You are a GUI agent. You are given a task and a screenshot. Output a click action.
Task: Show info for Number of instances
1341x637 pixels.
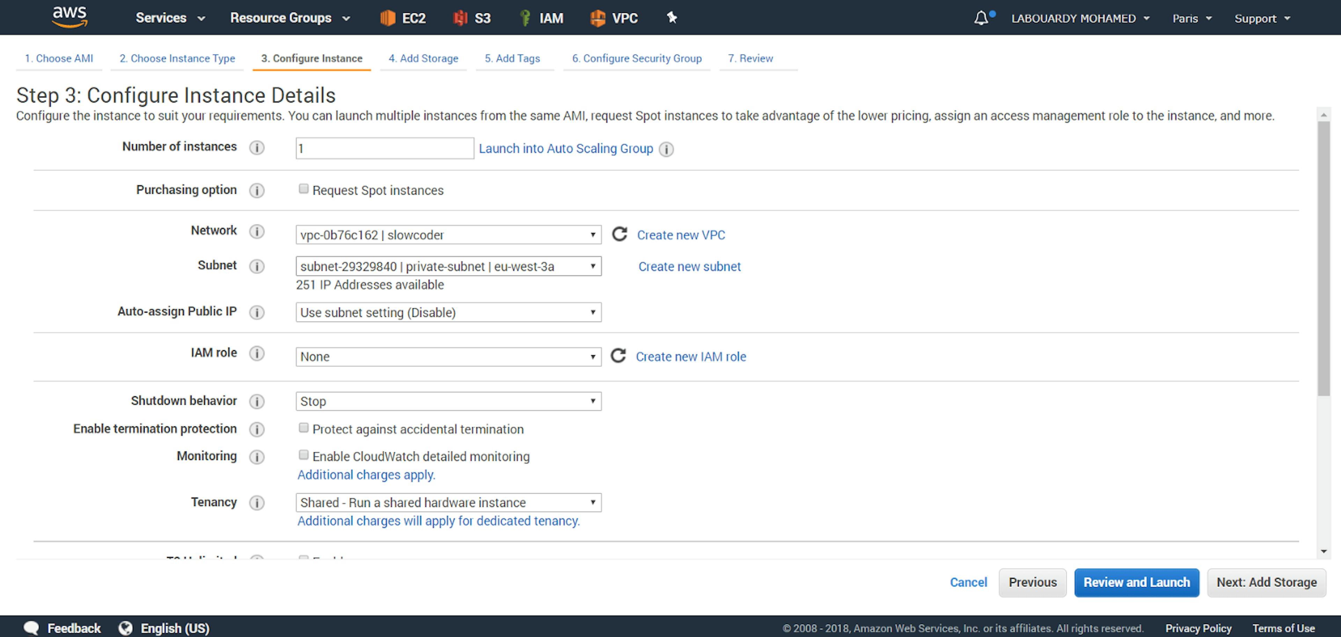point(257,148)
